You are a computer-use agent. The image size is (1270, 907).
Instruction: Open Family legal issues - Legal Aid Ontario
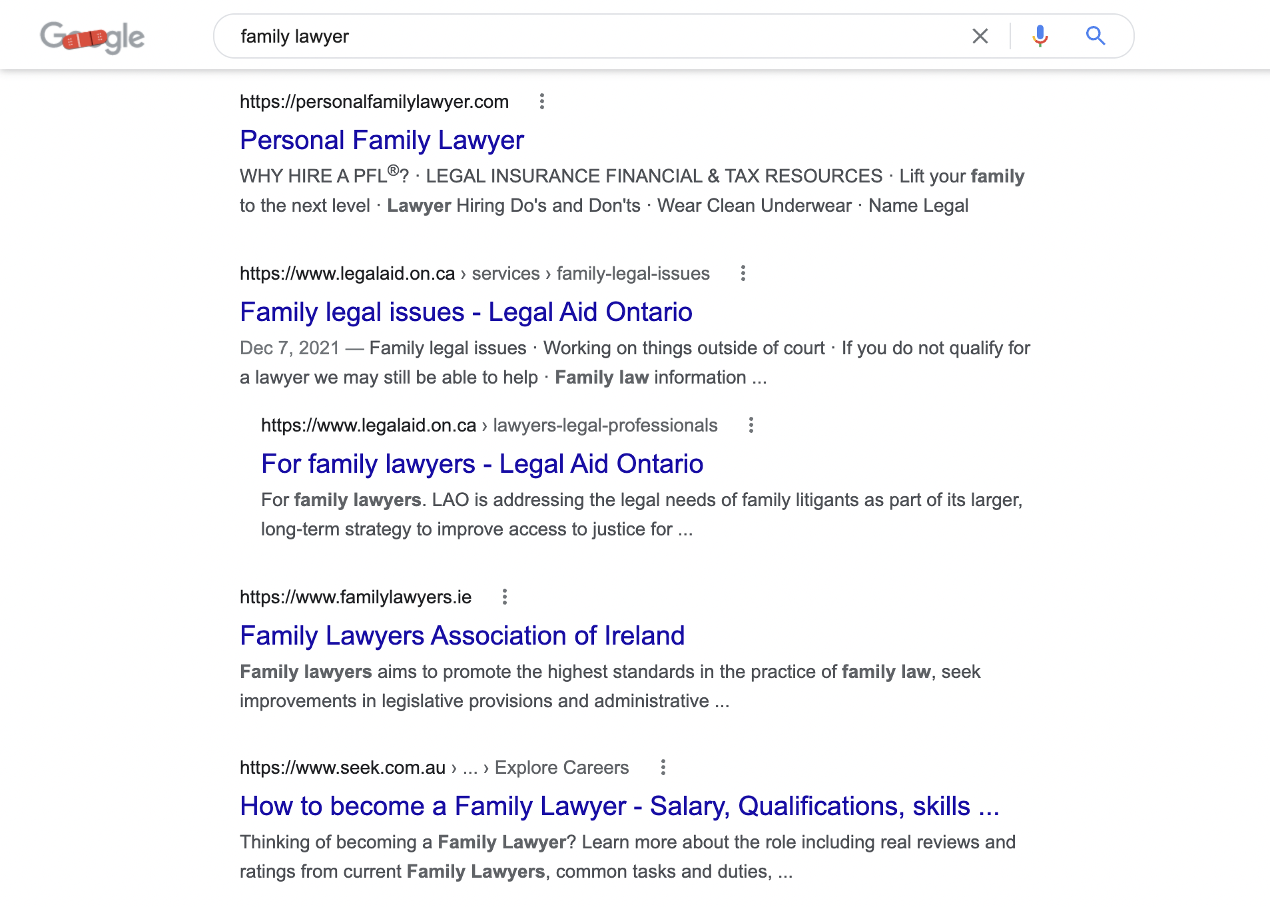[x=466, y=312]
